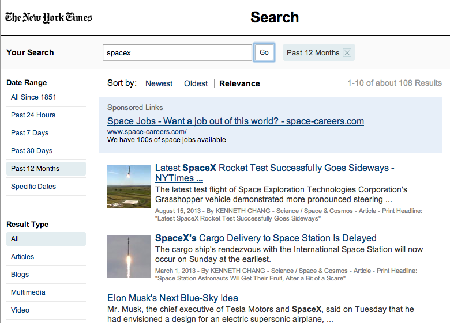Filter results to Multimedia
The image size is (450, 323).
28,292
